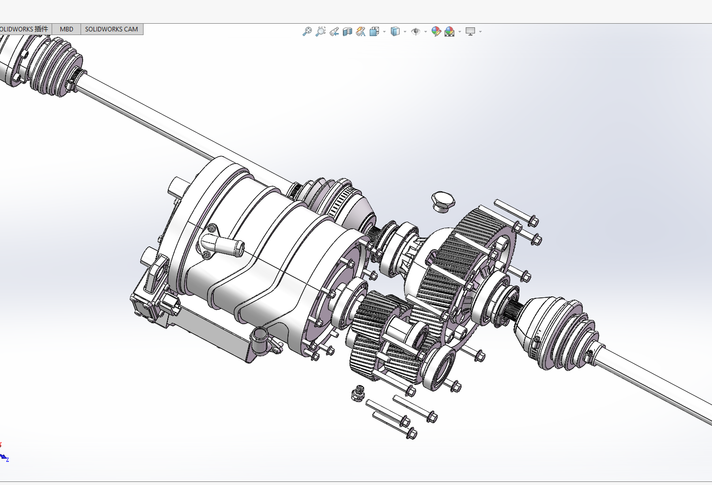This screenshot has height=485, width=712.
Task: Switch to the MBD tab
Action: tap(67, 29)
